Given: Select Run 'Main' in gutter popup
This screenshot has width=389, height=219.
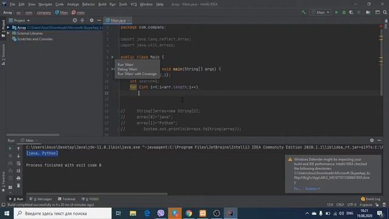Looking at the screenshot, I should pyautogui.click(x=126, y=64).
